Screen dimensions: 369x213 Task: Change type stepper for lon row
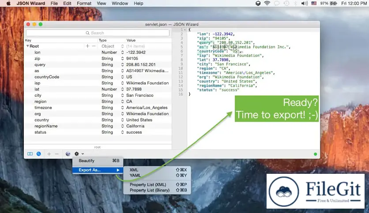pyautogui.click(x=122, y=52)
